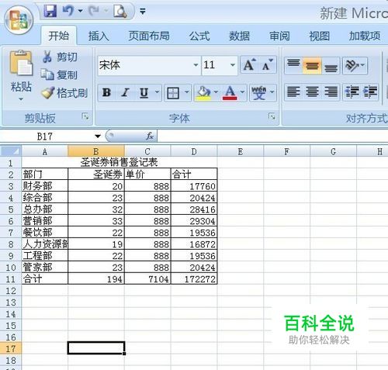Activate the 格式刷 format painter
This screenshot has height=370, width=388.
64,93
